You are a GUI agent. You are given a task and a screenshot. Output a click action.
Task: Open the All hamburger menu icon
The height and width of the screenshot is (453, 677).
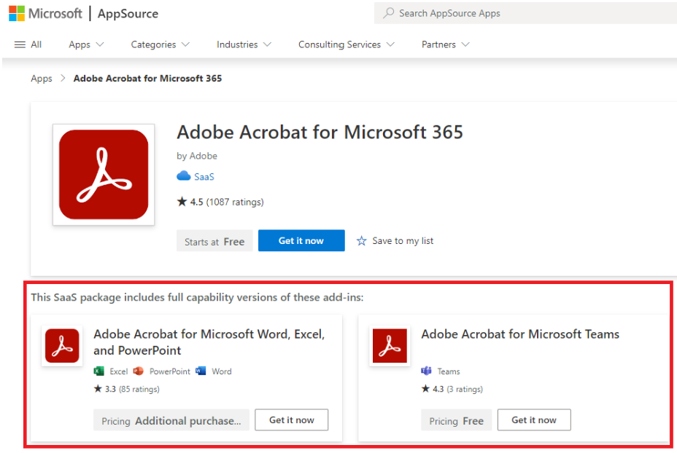pos(20,44)
